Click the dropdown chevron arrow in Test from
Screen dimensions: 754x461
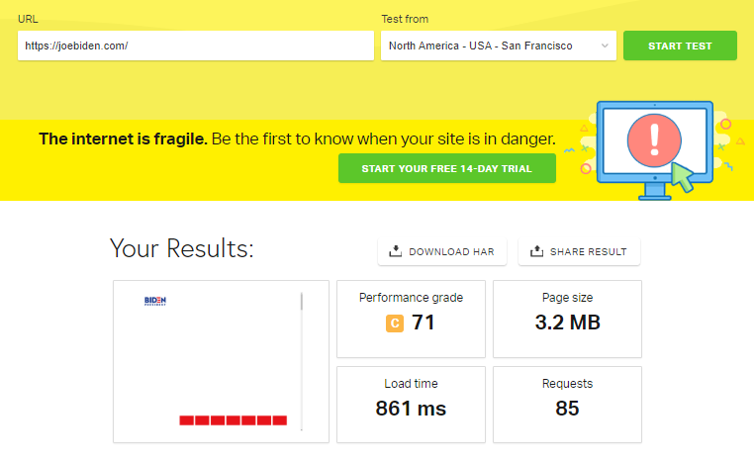click(605, 46)
